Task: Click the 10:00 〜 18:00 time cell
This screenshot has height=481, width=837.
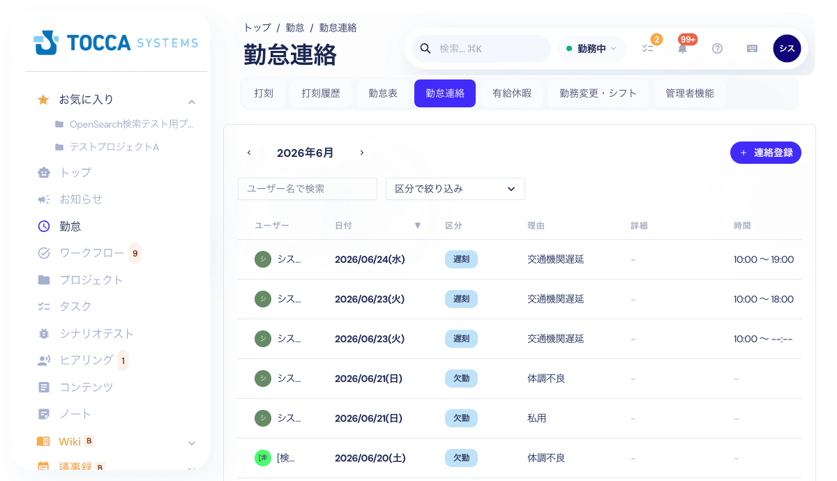Action: click(x=764, y=299)
